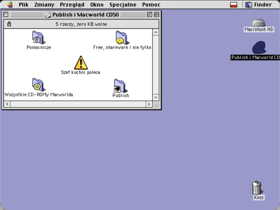Click the window resize grip corner
Screen dimensions: 280x210
point(156,105)
